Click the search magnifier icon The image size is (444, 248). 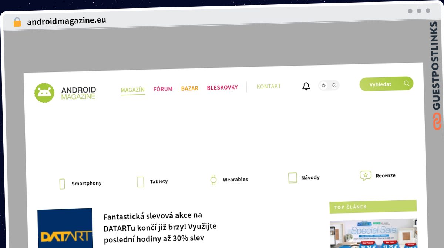407,83
